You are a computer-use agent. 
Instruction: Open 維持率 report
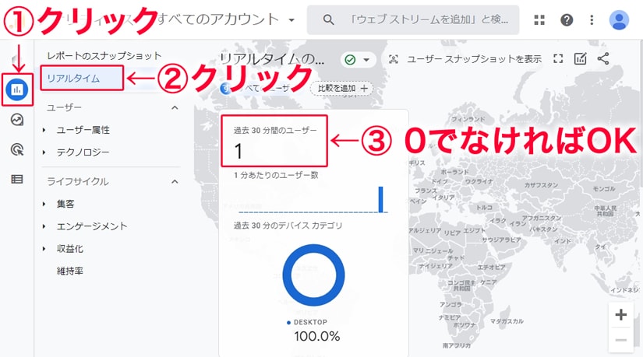(x=69, y=271)
